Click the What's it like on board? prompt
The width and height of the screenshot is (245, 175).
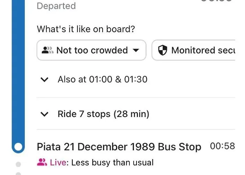[x=86, y=29]
